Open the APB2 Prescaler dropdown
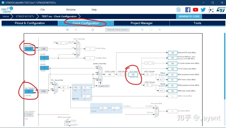Image resolution: width=226 pixels, height=128 pixels. tap(149, 85)
